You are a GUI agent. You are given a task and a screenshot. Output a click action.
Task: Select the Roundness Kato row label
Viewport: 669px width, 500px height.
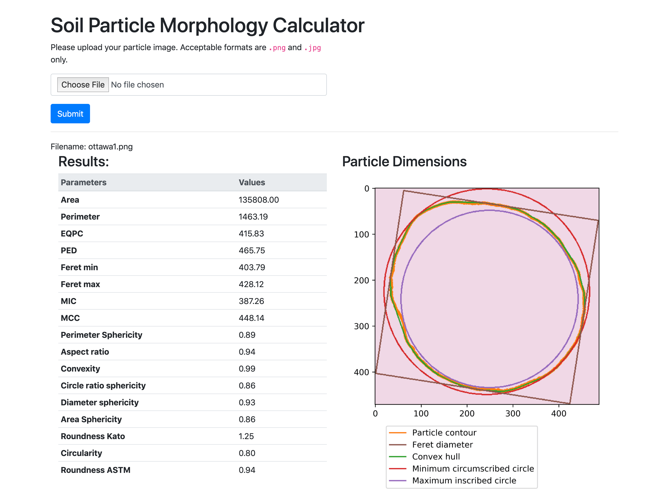coord(93,436)
